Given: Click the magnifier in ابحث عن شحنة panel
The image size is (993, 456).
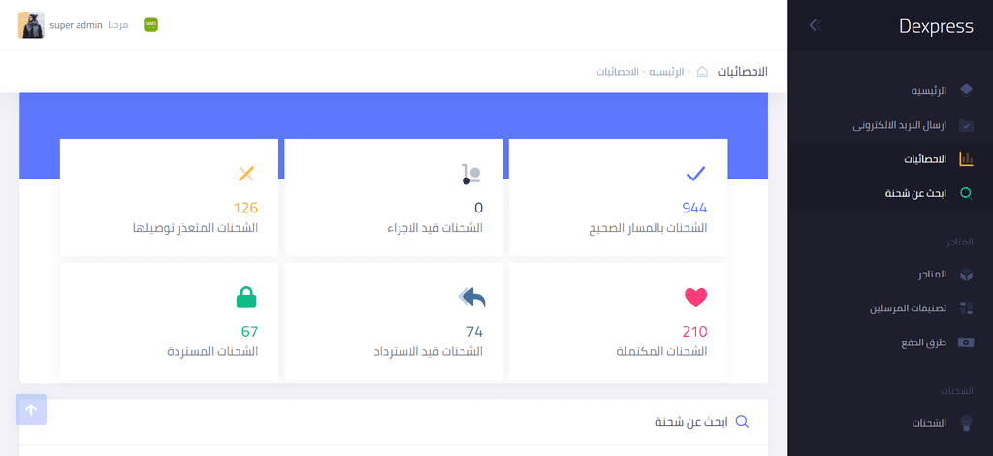Looking at the screenshot, I should coord(742,422).
